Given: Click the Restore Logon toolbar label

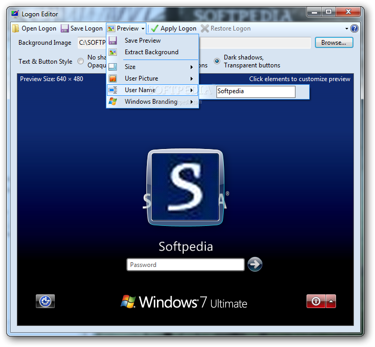Looking at the screenshot, I should (230, 28).
